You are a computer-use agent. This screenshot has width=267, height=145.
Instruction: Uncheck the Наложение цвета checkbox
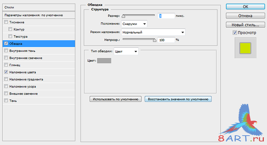click(6, 72)
